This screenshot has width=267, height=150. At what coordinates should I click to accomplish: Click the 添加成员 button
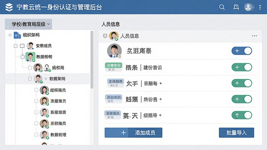[x=133, y=133]
